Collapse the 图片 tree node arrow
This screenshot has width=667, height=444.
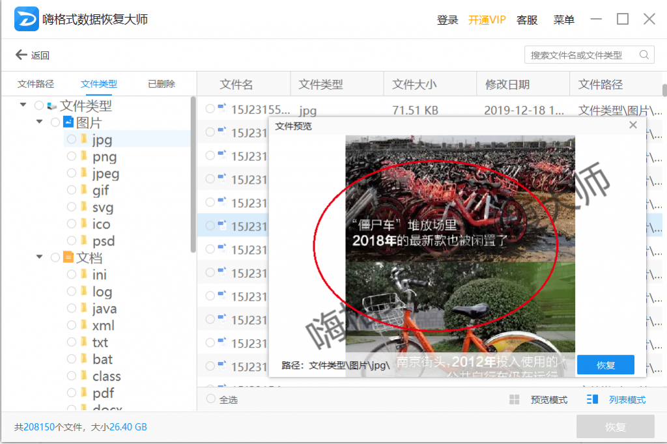pos(40,122)
